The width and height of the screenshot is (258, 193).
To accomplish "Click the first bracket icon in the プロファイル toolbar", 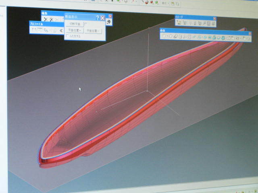I will click(x=34, y=30).
